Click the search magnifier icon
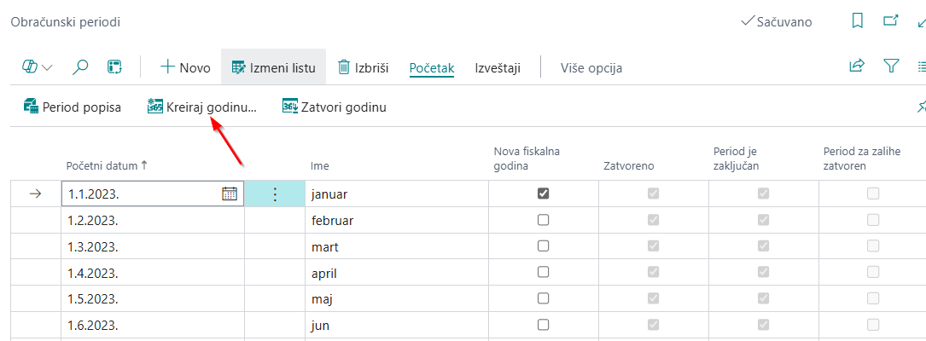Image resolution: width=926 pixels, height=341 pixels. coord(79,68)
